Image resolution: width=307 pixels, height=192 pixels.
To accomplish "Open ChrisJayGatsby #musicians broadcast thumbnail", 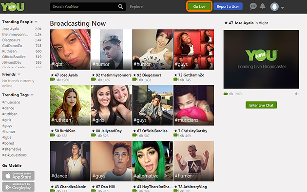I will [193, 105].
